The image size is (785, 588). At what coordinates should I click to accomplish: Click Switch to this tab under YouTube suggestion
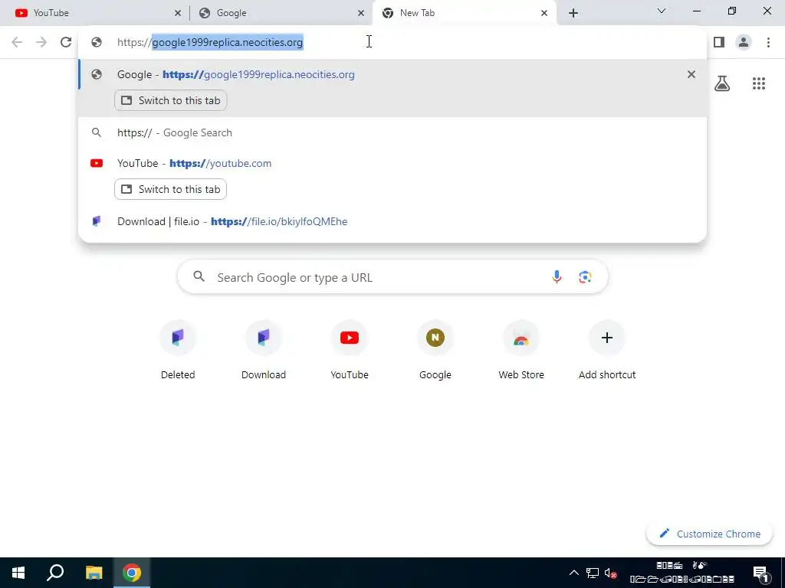point(171,190)
